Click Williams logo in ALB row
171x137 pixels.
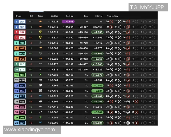point(40,96)
